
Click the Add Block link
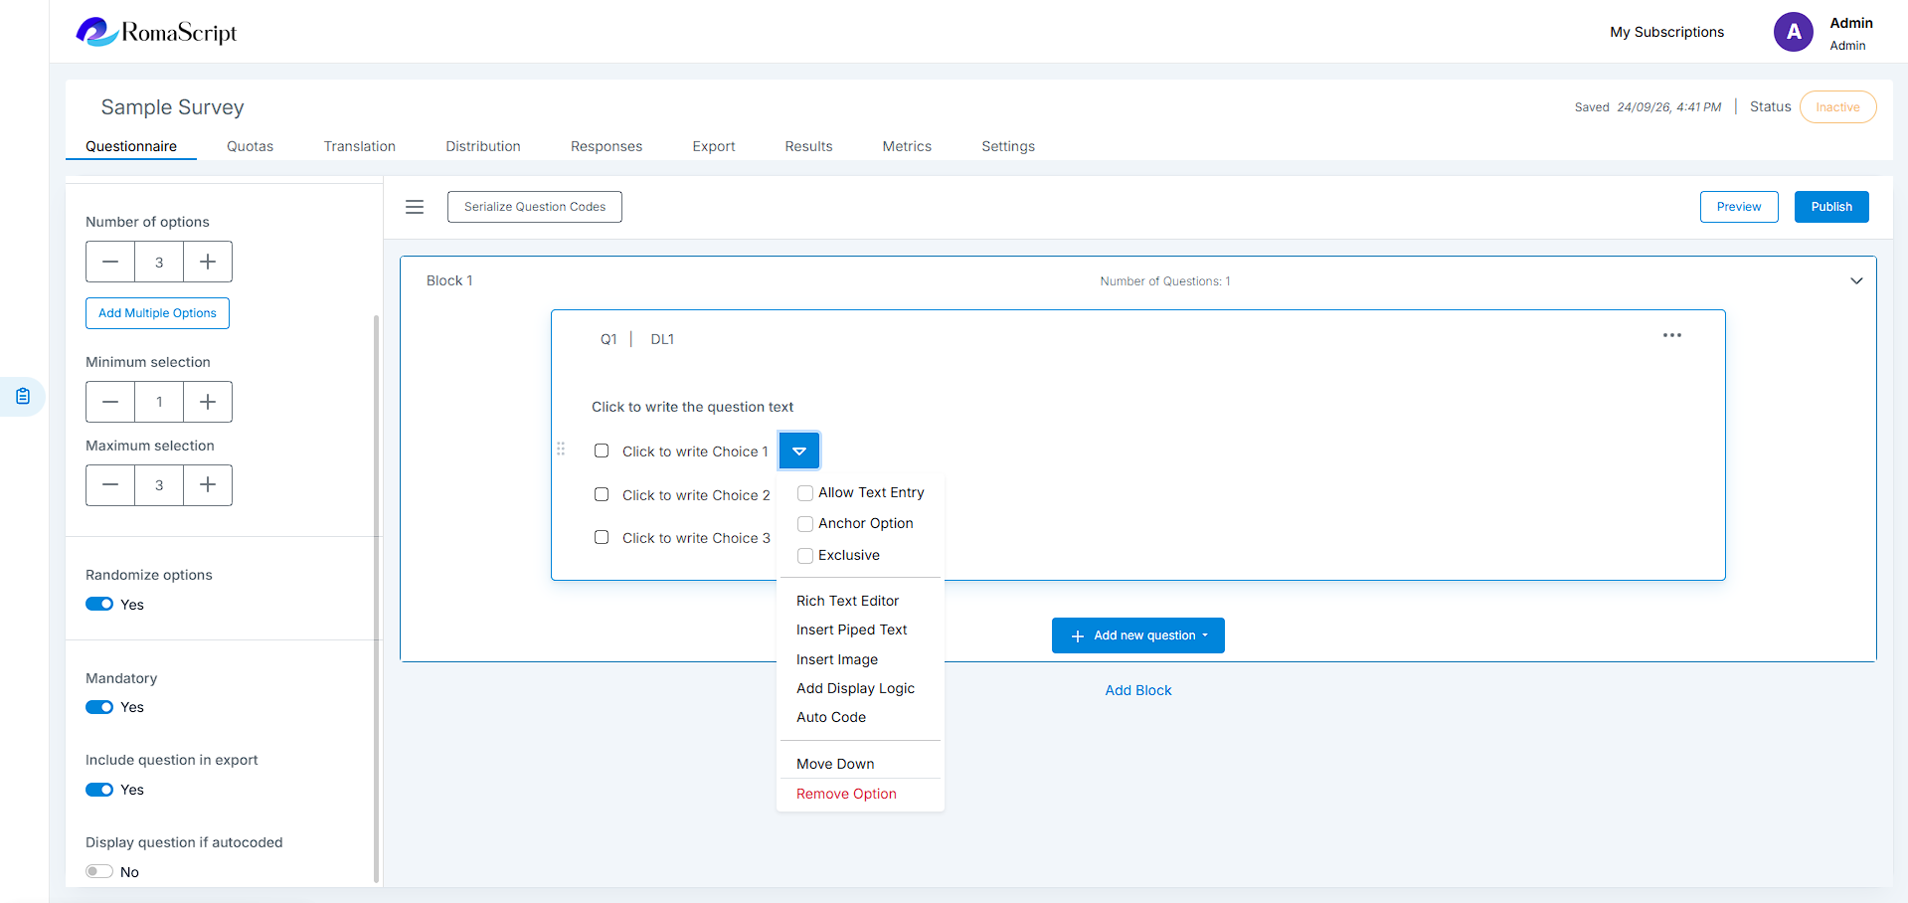click(x=1138, y=690)
